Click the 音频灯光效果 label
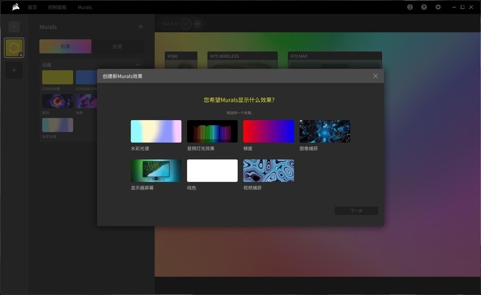Image resolution: width=481 pixels, height=295 pixels. click(201, 148)
